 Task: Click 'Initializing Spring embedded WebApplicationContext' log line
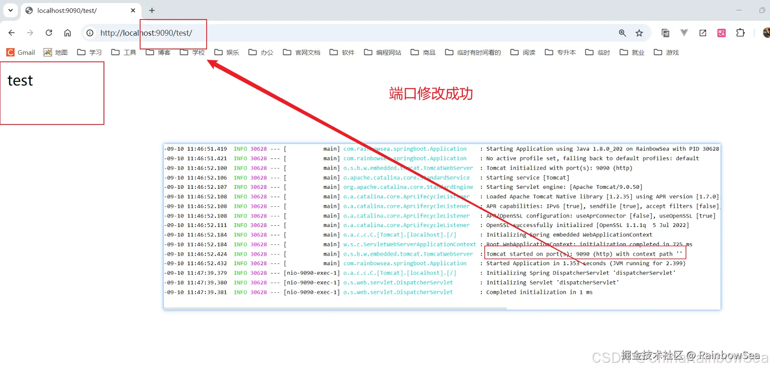click(569, 235)
